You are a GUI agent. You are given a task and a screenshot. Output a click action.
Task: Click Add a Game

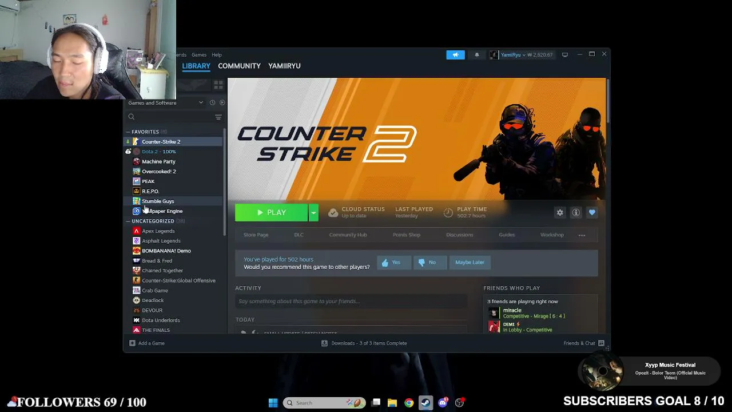coord(147,343)
